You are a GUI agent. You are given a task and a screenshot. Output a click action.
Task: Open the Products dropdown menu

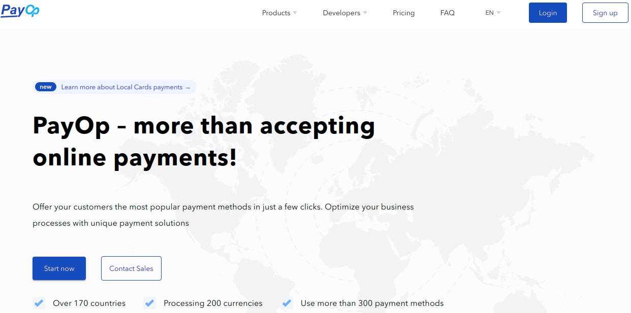pyautogui.click(x=279, y=13)
